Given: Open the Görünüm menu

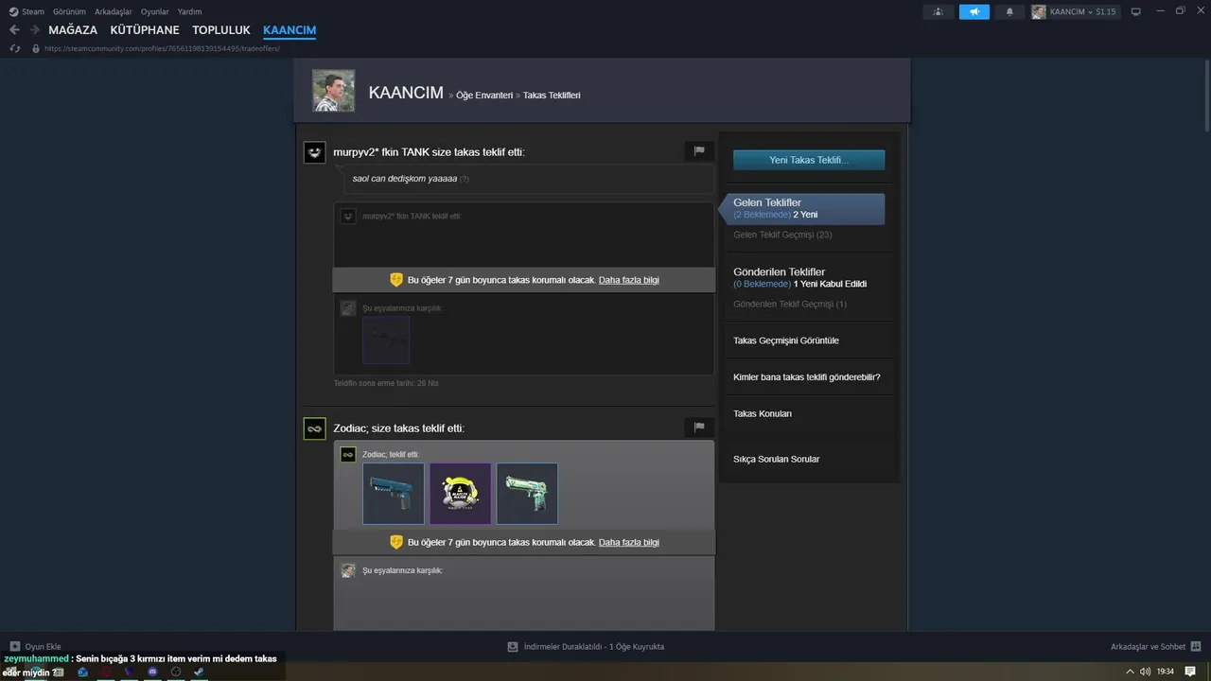Looking at the screenshot, I should pos(69,12).
